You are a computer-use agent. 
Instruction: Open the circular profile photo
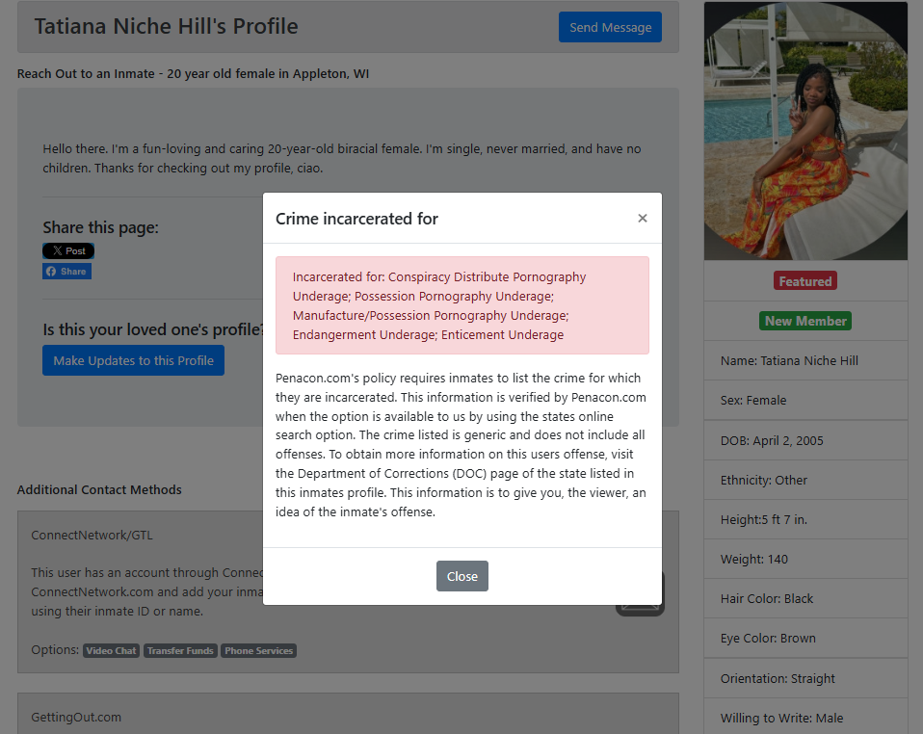(805, 131)
